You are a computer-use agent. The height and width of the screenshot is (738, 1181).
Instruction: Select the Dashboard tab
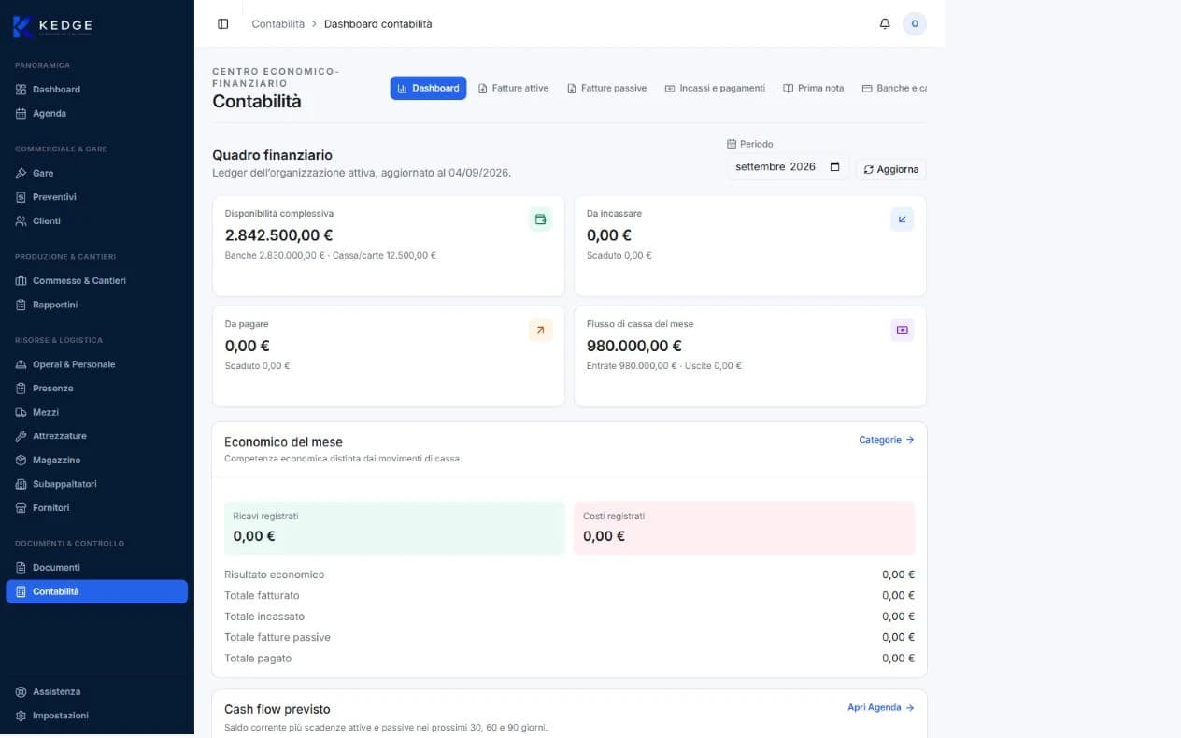[428, 88]
